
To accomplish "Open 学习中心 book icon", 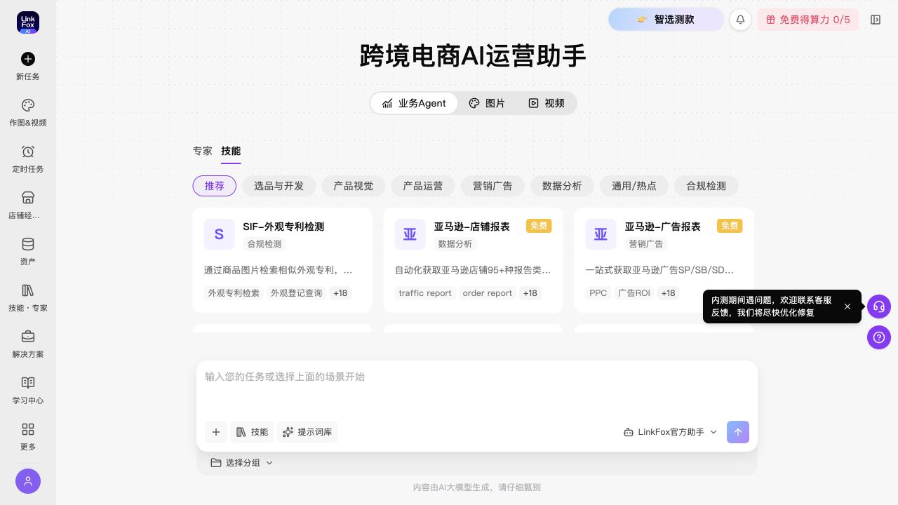I will tap(28, 383).
